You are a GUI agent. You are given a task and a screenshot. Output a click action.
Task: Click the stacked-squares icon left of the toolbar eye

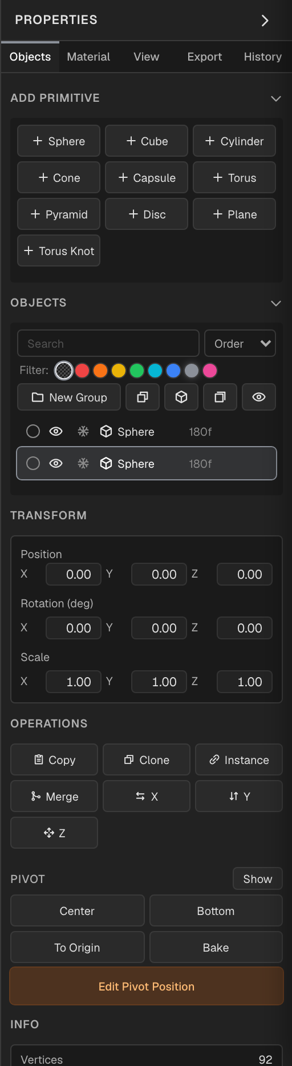coord(220,397)
